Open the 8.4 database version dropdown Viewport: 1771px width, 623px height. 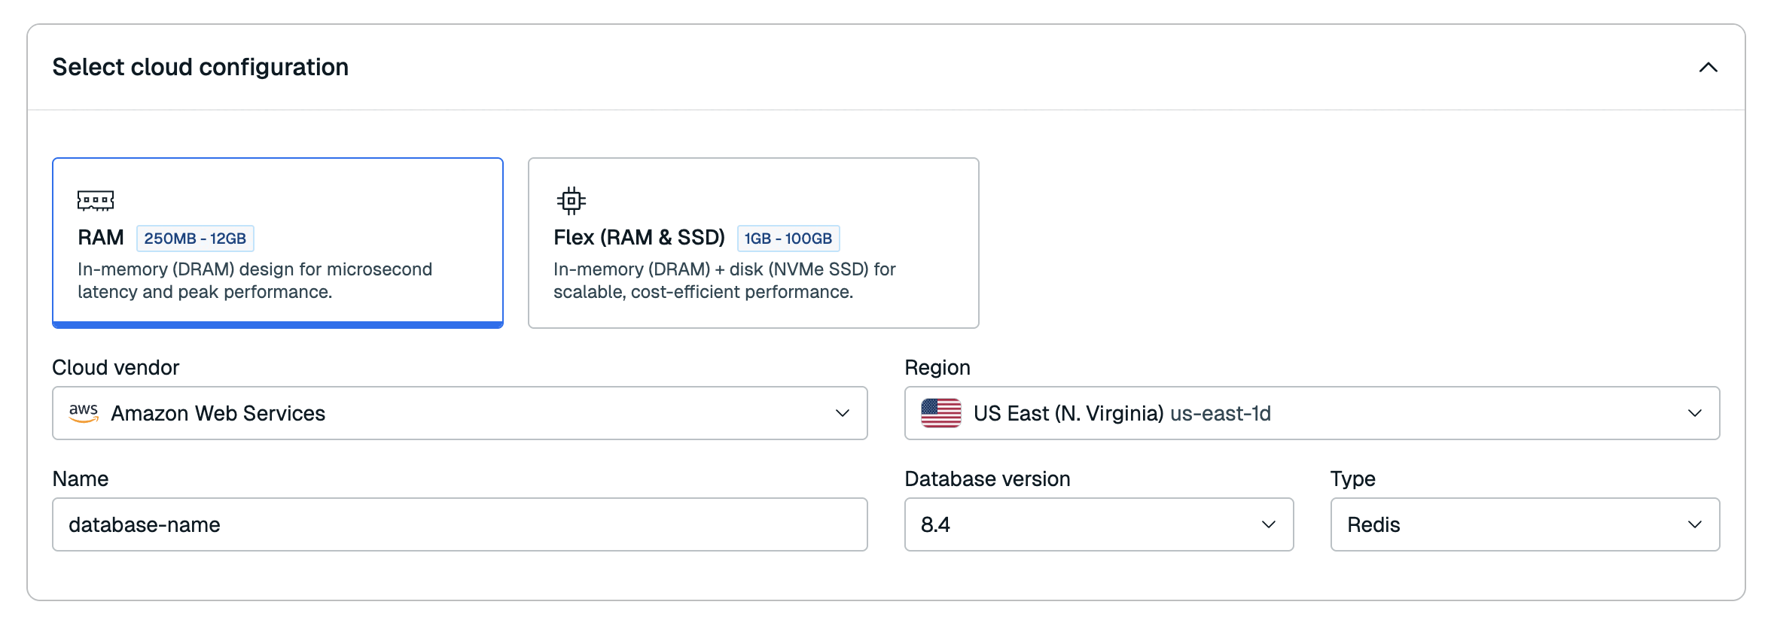pyautogui.click(x=1098, y=524)
